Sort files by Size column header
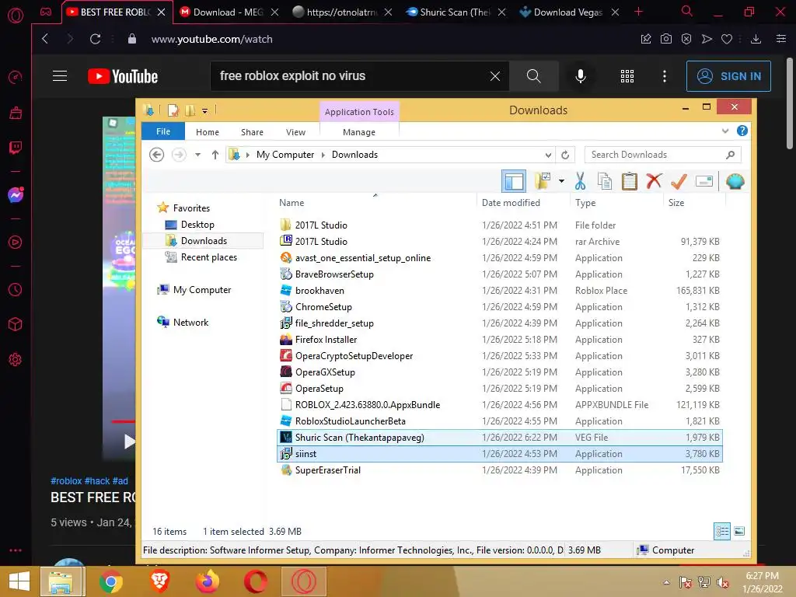Viewport: 796px width, 597px height. point(676,203)
